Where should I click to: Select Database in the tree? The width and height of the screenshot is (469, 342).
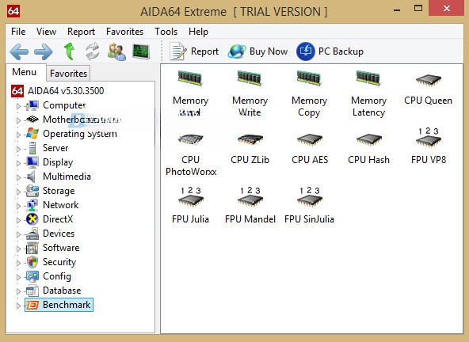[62, 291]
